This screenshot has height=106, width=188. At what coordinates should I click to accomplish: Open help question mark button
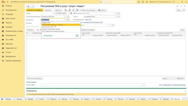click(184, 10)
